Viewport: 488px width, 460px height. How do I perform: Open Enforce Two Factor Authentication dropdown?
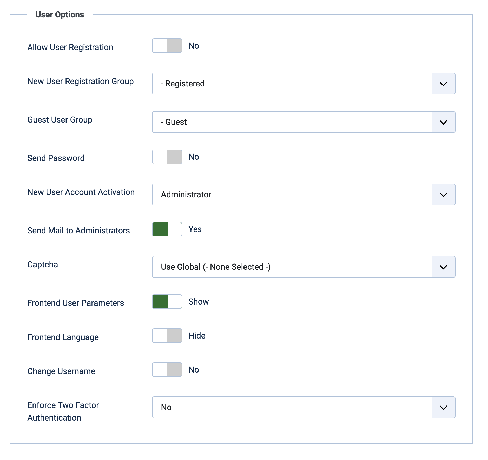click(292, 407)
